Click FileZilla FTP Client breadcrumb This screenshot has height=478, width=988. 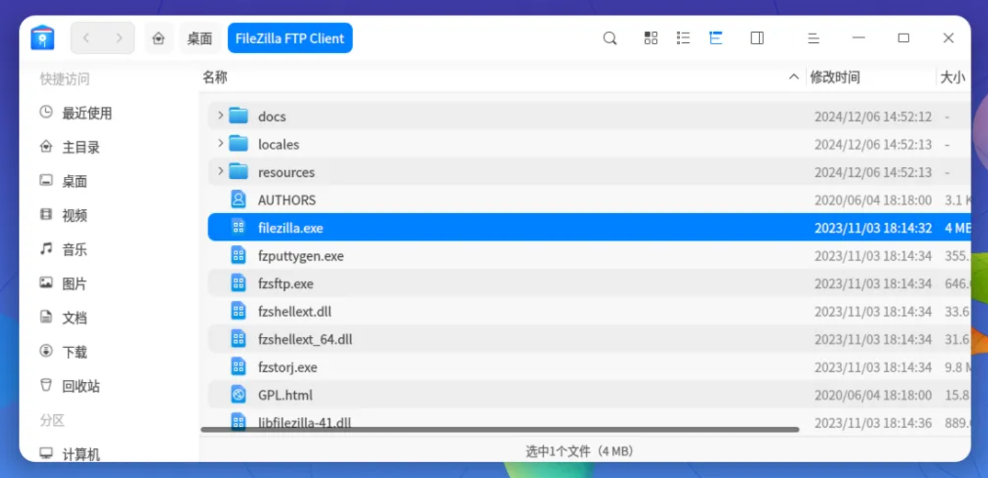coord(290,38)
